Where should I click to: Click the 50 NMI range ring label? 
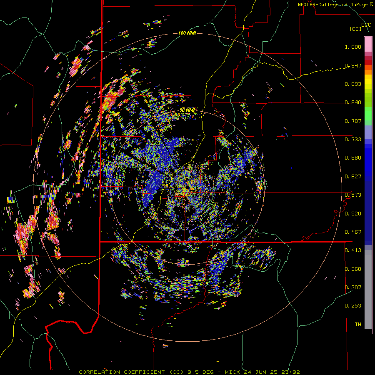tap(187, 110)
